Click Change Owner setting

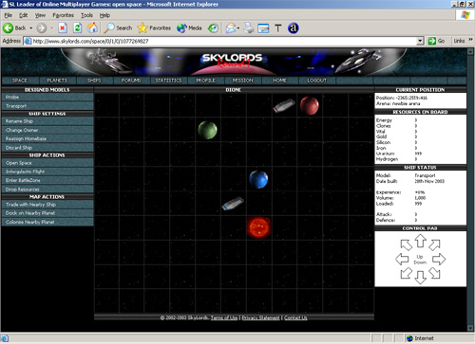coord(47,130)
